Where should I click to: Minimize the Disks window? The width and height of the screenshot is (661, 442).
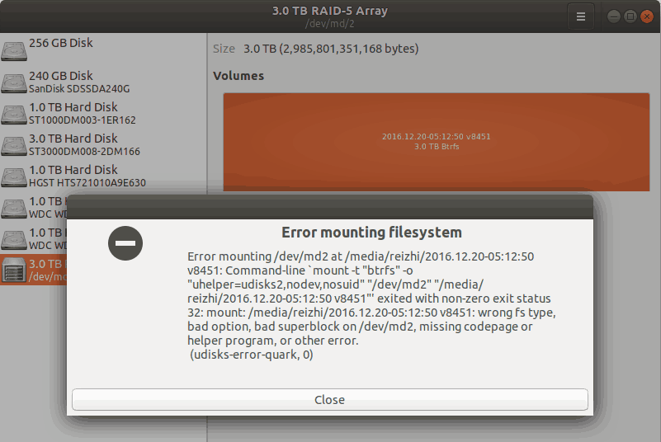(614, 16)
